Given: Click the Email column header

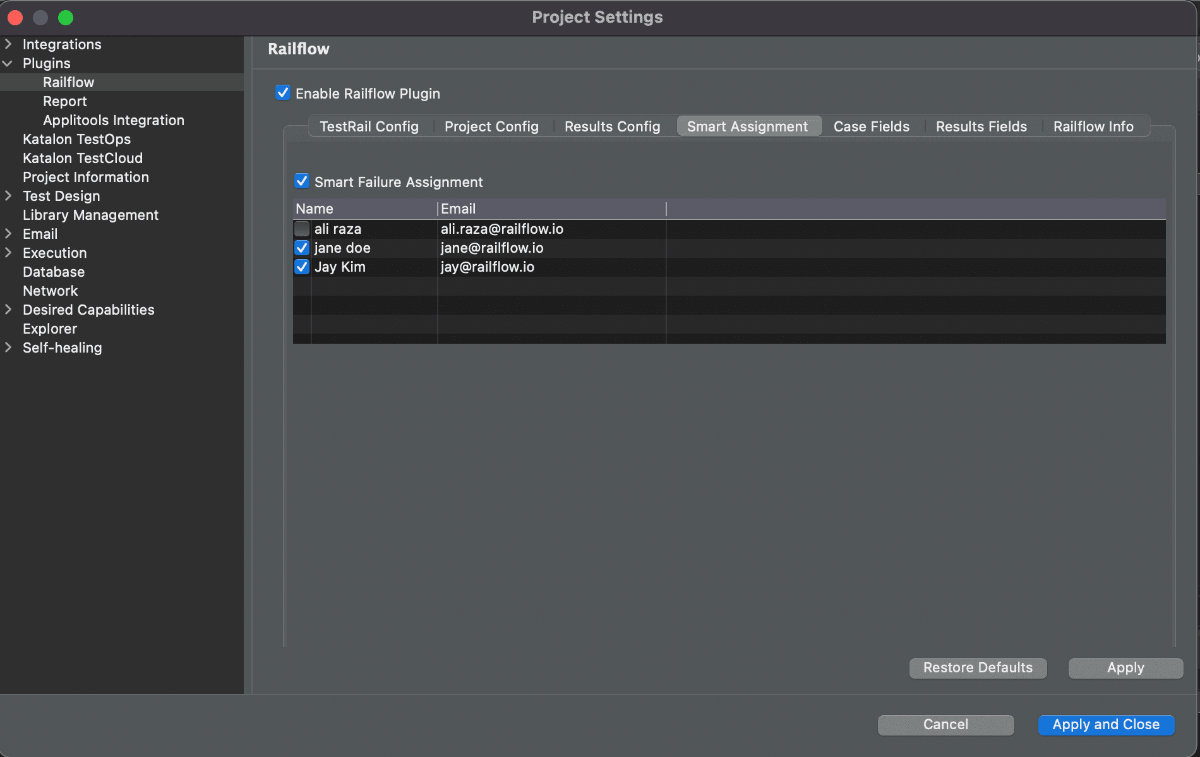Looking at the screenshot, I should click(552, 209).
